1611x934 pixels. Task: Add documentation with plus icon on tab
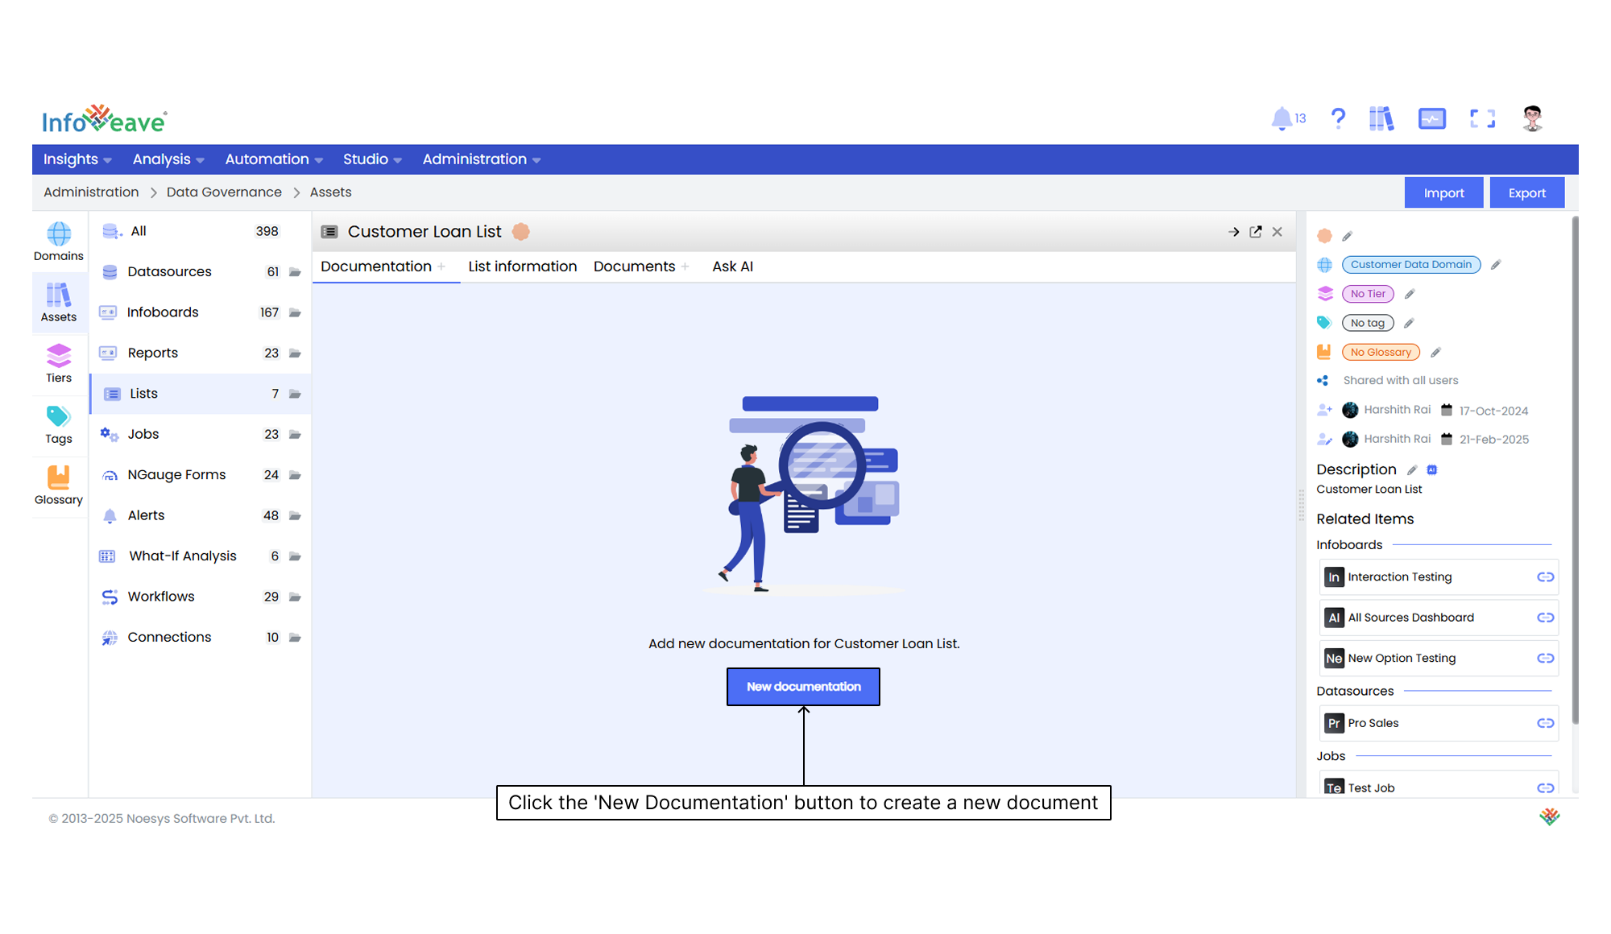pyautogui.click(x=441, y=267)
